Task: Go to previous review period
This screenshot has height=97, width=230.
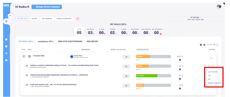Action: tap(172, 19)
